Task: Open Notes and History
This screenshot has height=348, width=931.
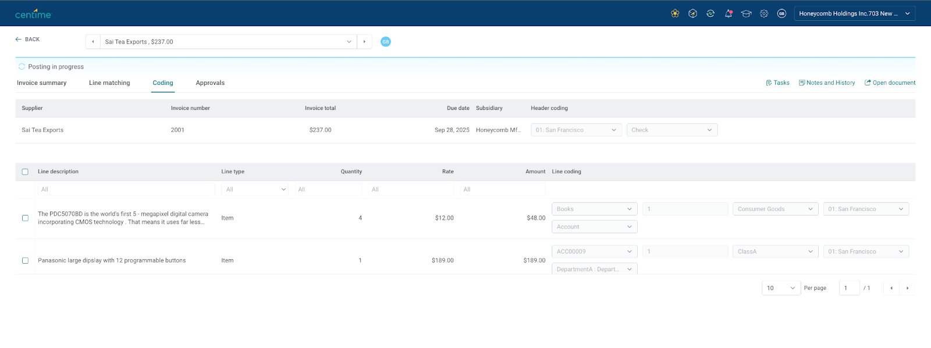Action: click(x=827, y=83)
